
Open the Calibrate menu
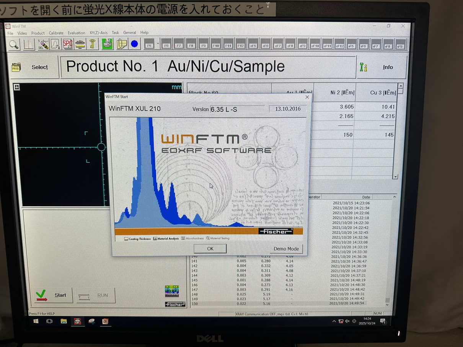(56, 33)
